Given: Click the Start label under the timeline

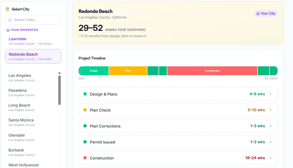Looking at the screenshot, I should (82, 78).
